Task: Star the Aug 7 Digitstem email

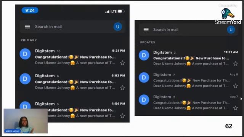Action: pos(236,108)
